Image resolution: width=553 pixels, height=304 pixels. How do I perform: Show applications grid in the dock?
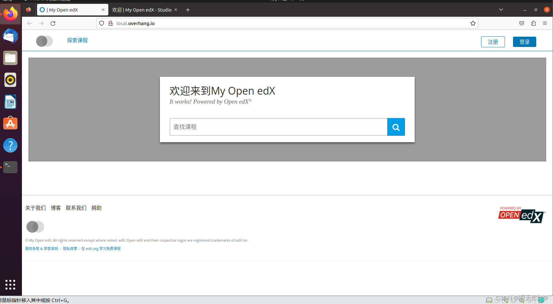10,284
